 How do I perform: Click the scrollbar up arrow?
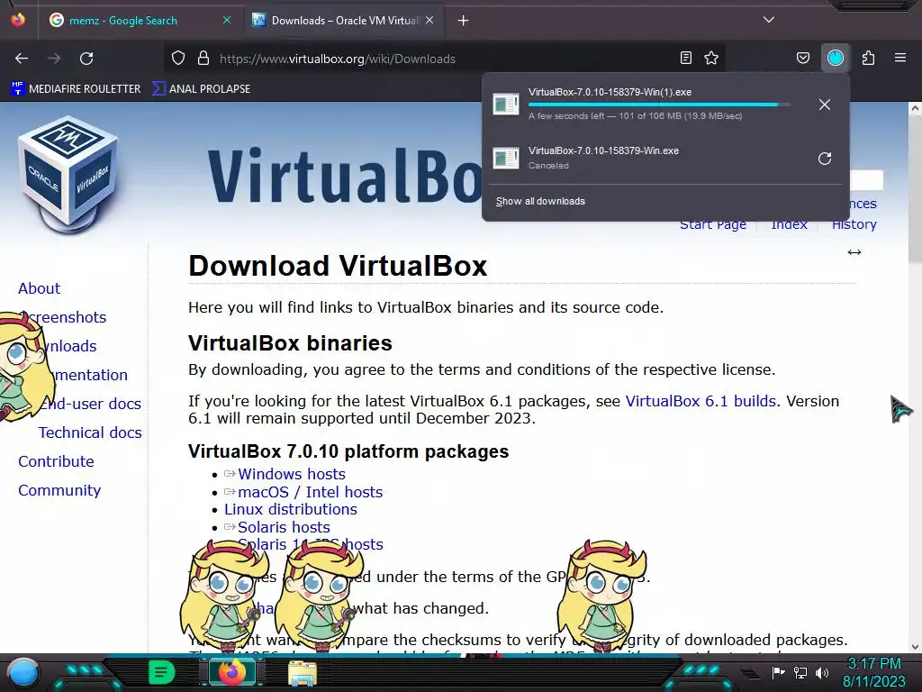(x=915, y=108)
